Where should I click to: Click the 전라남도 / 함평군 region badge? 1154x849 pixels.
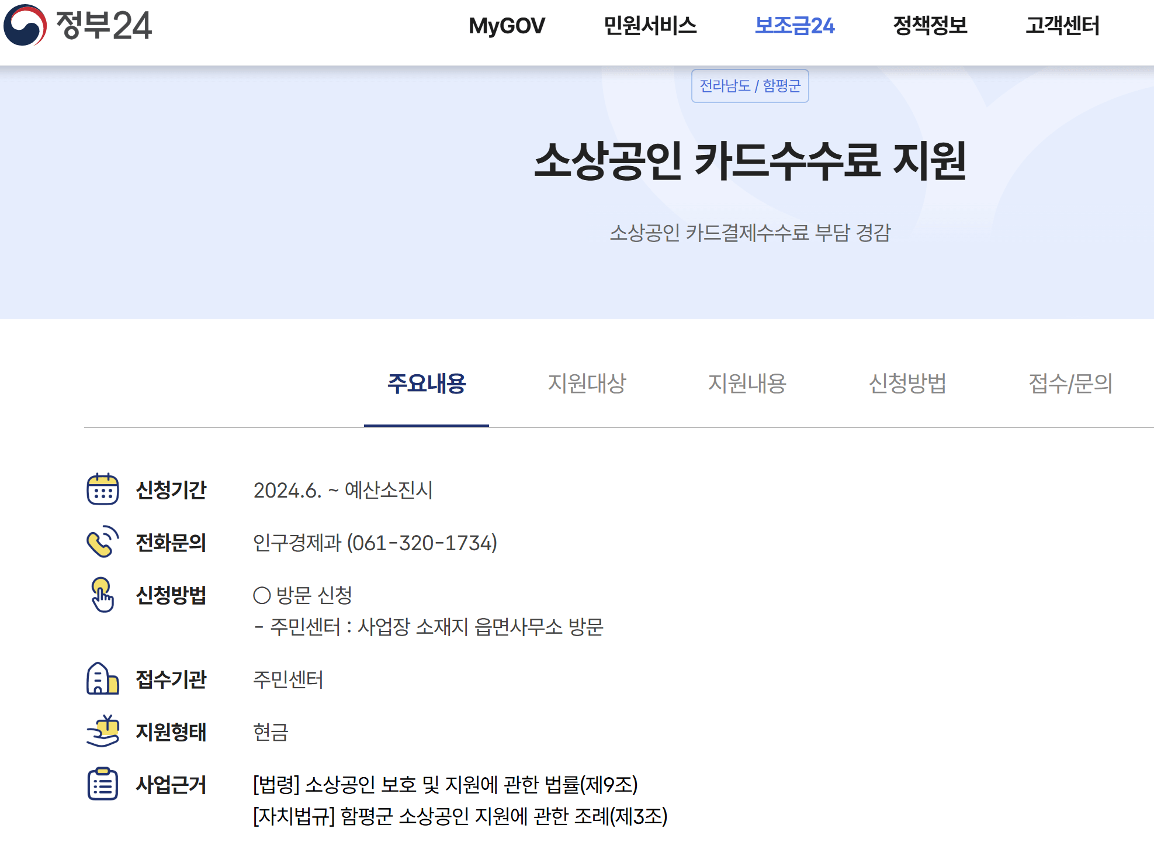click(750, 87)
